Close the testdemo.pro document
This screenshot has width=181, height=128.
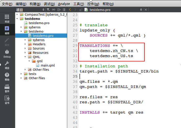[146, 10]
